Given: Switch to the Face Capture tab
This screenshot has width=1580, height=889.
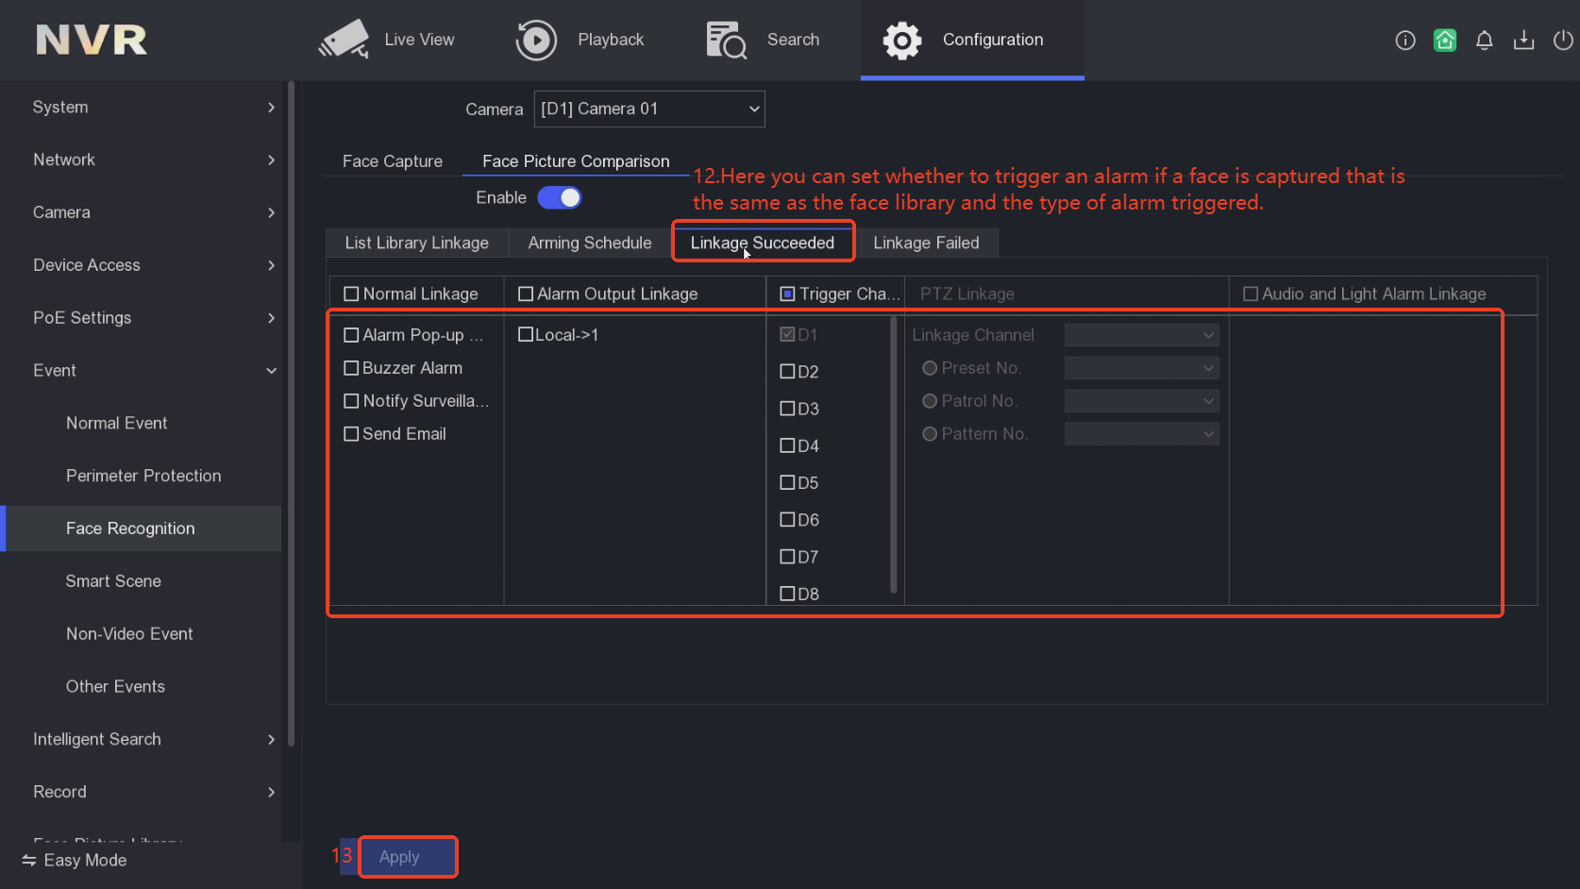Looking at the screenshot, I should click(x=392, y=161).
